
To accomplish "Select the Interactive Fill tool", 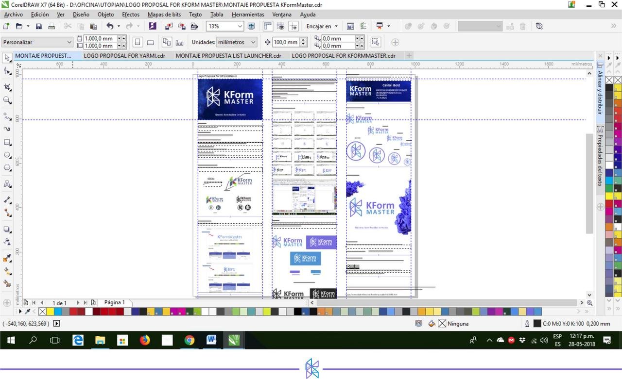I will tap(7, 271).
